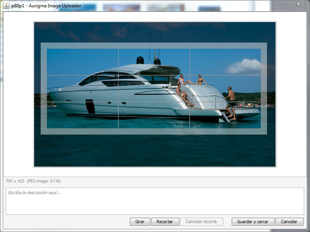Click the 'JPEG image' format label
The width and height of the screenshot is (310, 232).
(37, 181)
